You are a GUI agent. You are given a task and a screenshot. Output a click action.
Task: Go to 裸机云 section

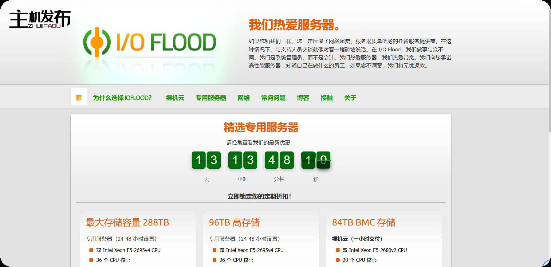(x=175, y=98)
